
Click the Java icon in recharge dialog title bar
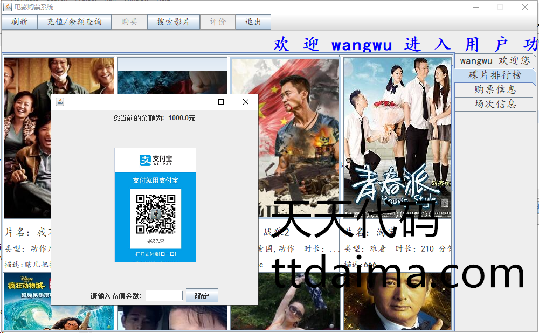tap(60, 102)
